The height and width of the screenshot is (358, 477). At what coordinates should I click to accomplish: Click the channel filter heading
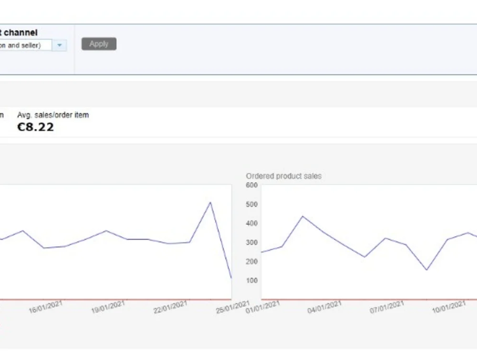19,32
